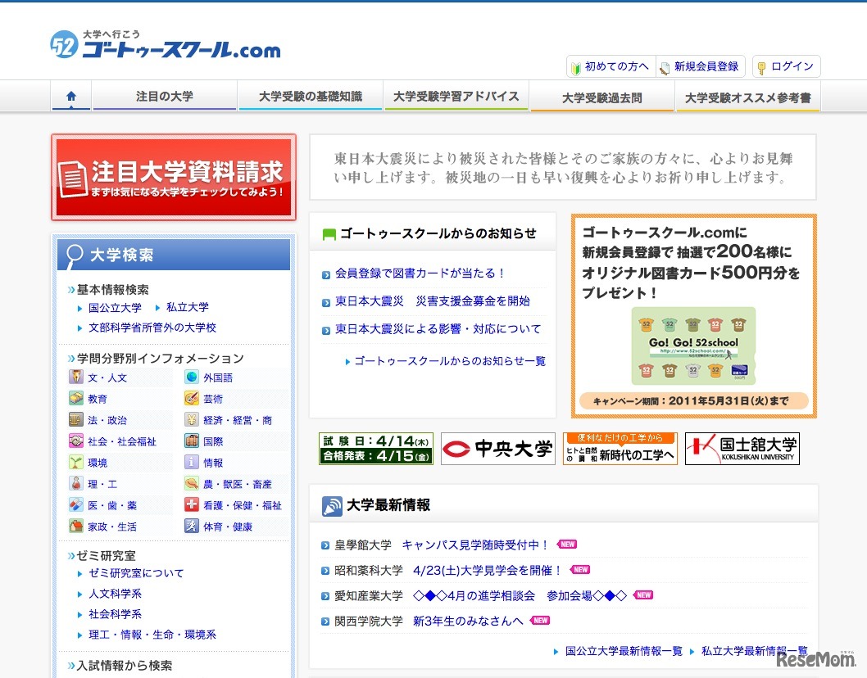Switch to the 大学受験過去問 tab

[x=602, y=96]
